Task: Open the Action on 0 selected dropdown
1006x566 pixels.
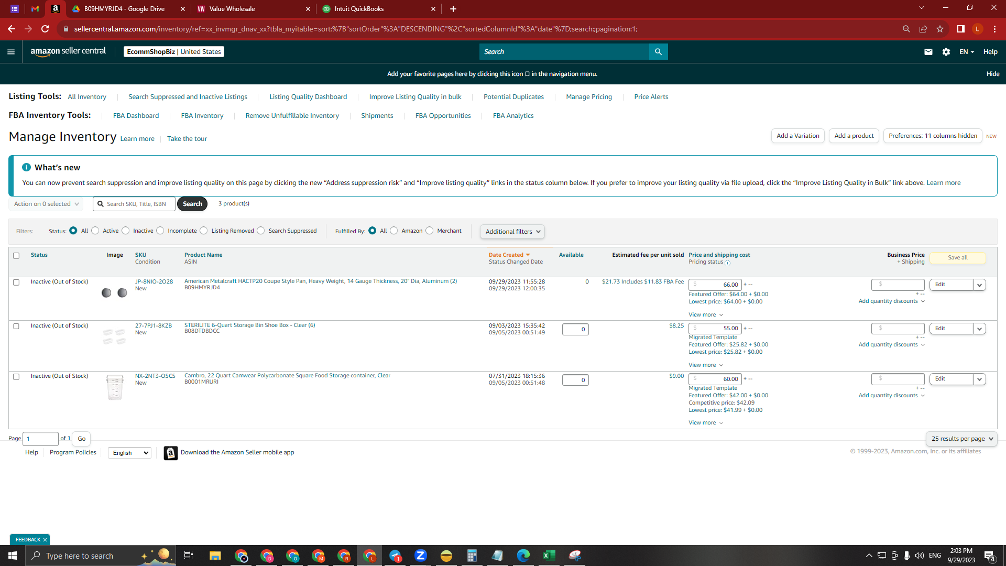Action: [46, 204]
